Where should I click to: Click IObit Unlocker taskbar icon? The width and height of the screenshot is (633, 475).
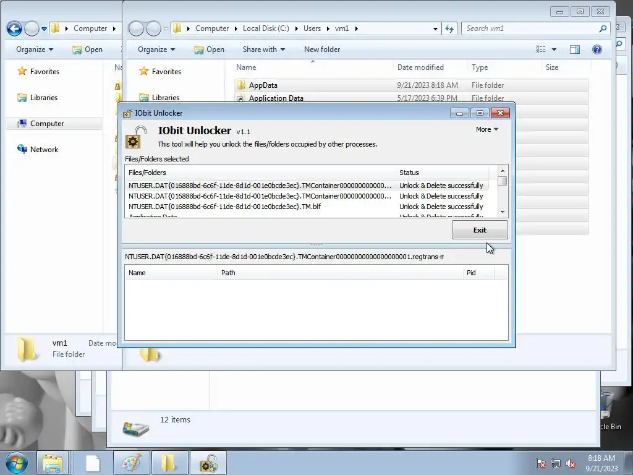pyautogui.click(x=208, y=463)
